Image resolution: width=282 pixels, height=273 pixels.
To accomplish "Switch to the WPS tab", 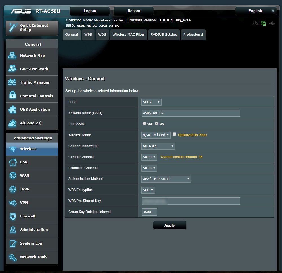I will pos(88,34).
